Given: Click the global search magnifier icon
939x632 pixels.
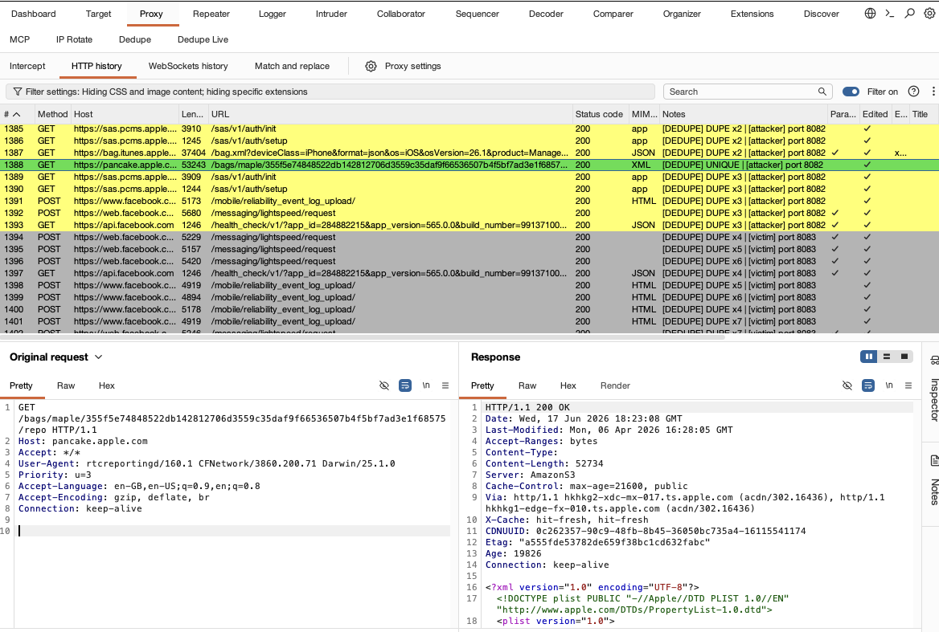Looking at the screenshot, I should pos(910,13).
